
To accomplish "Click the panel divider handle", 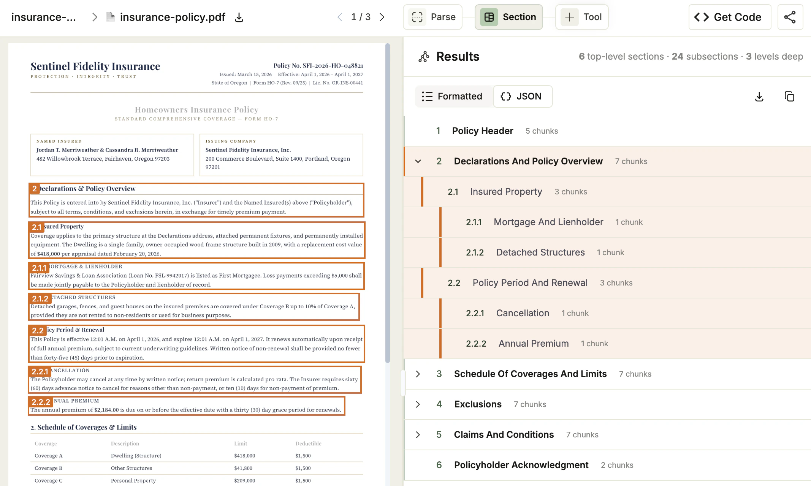I will (x=403, y=383).
